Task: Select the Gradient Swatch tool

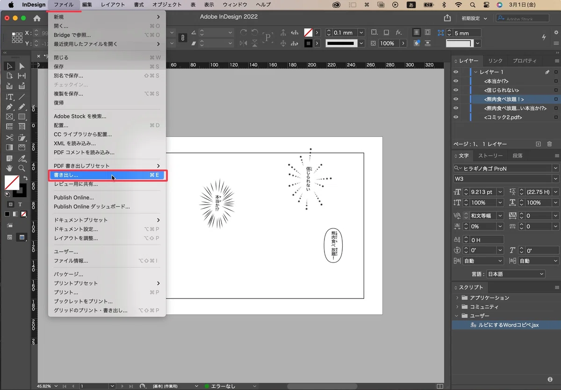Action: click(9, 147)
